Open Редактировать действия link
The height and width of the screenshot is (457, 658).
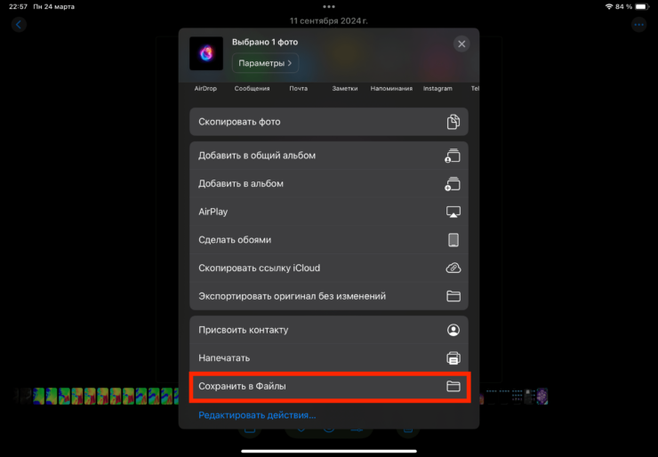pos(257,415)
